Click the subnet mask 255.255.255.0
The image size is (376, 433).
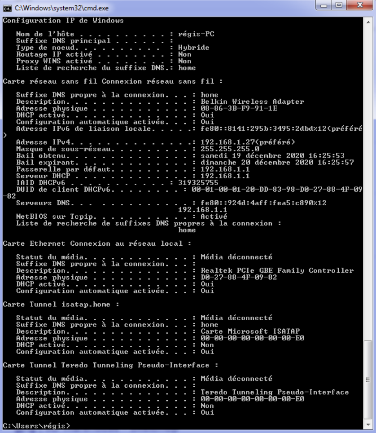tap(230, 149)
